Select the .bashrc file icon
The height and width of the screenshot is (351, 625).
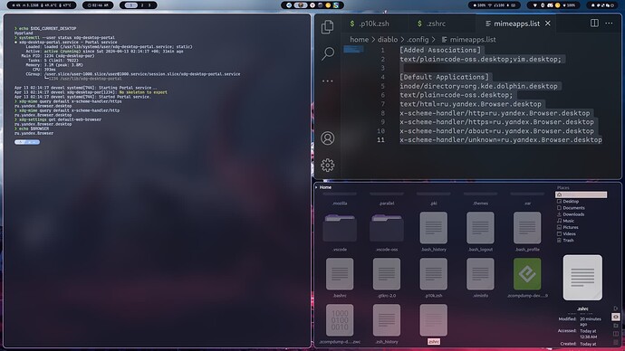[x=340, y=274]
